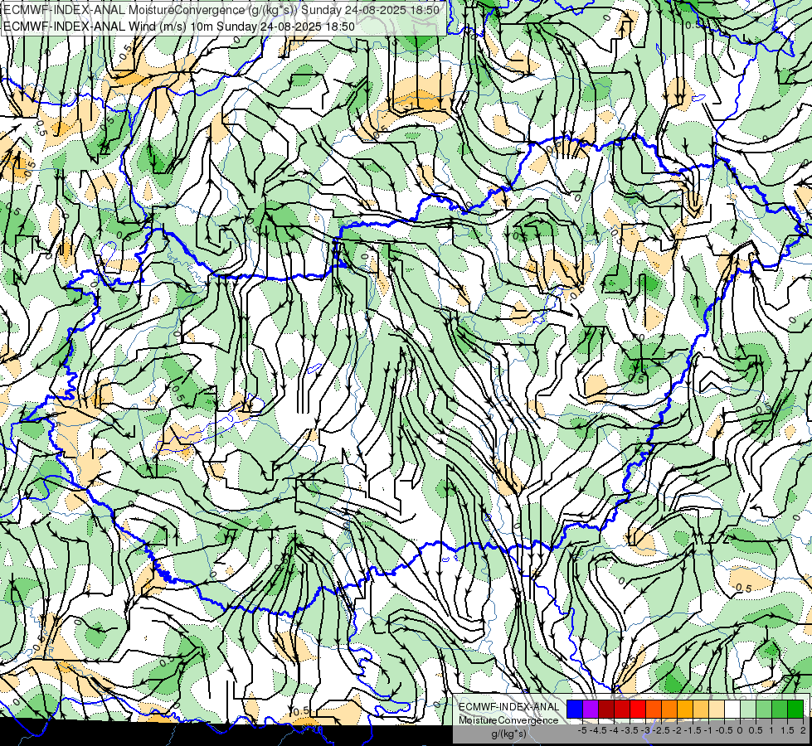Image resolution: width=812 pixels, height=746 pixels.
Task: Click the purple legend color swatch
Action: pos(591,709)
